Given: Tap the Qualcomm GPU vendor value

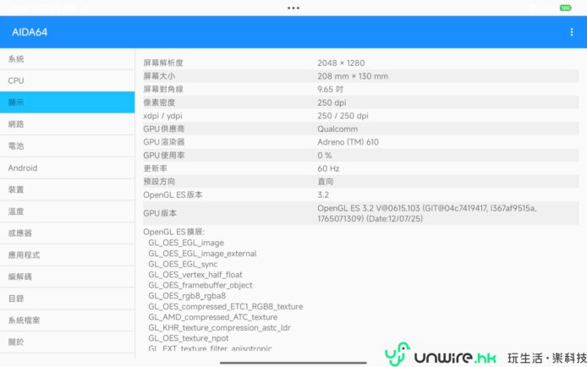Looking at the screenshot, I should (x=337, y=129).
